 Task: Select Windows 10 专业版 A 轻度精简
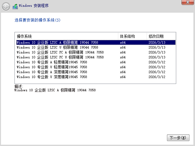coord(52,62)
